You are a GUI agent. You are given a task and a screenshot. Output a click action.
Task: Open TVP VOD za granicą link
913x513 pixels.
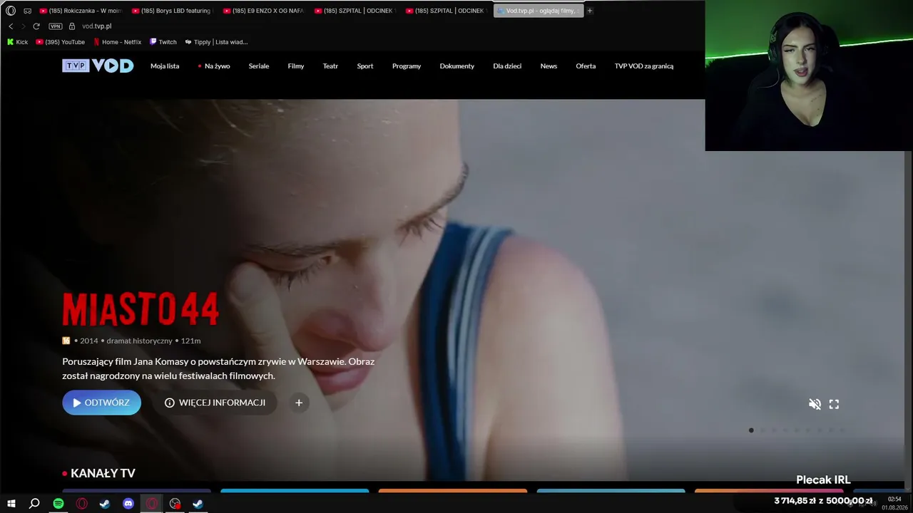pos(644,66)
